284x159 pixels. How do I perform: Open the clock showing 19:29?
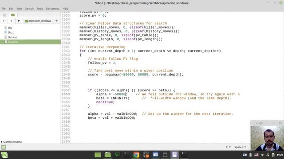click(x=280, y=155)
